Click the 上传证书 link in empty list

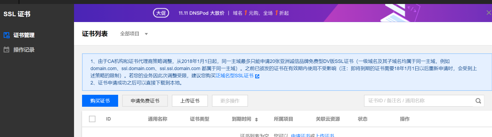click(325, 135)
